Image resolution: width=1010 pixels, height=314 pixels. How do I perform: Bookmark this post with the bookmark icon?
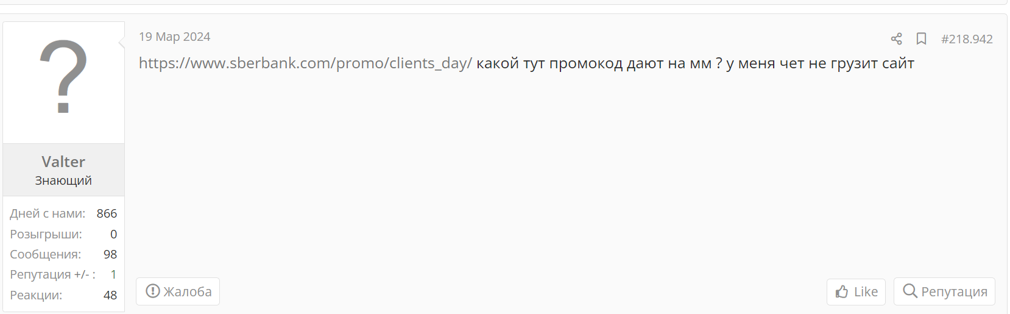click(x=921, y=39)
